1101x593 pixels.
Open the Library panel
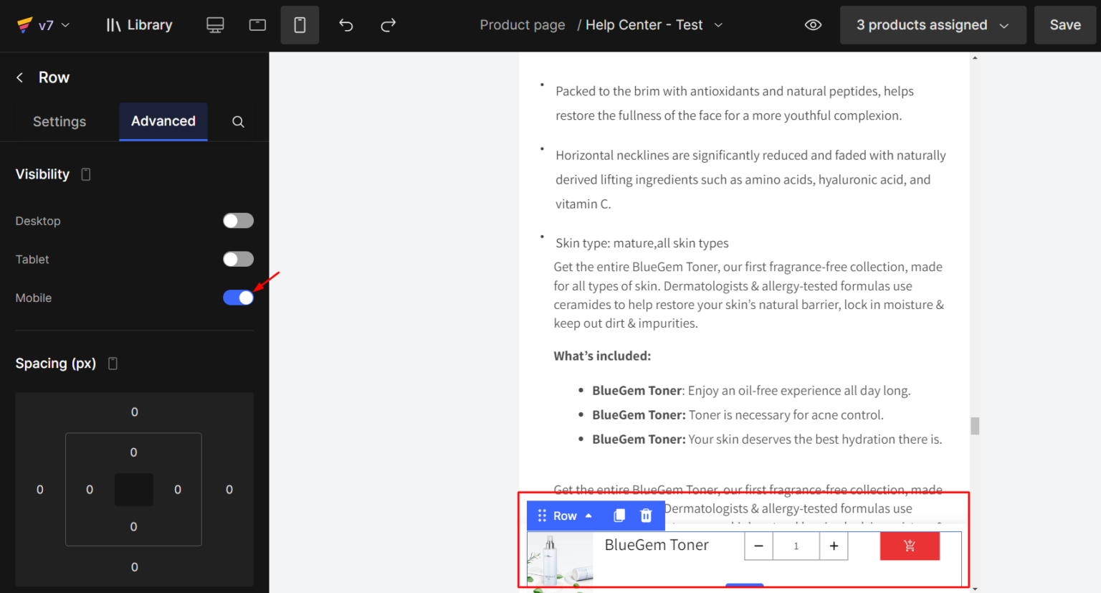click(x=139, y=24)
